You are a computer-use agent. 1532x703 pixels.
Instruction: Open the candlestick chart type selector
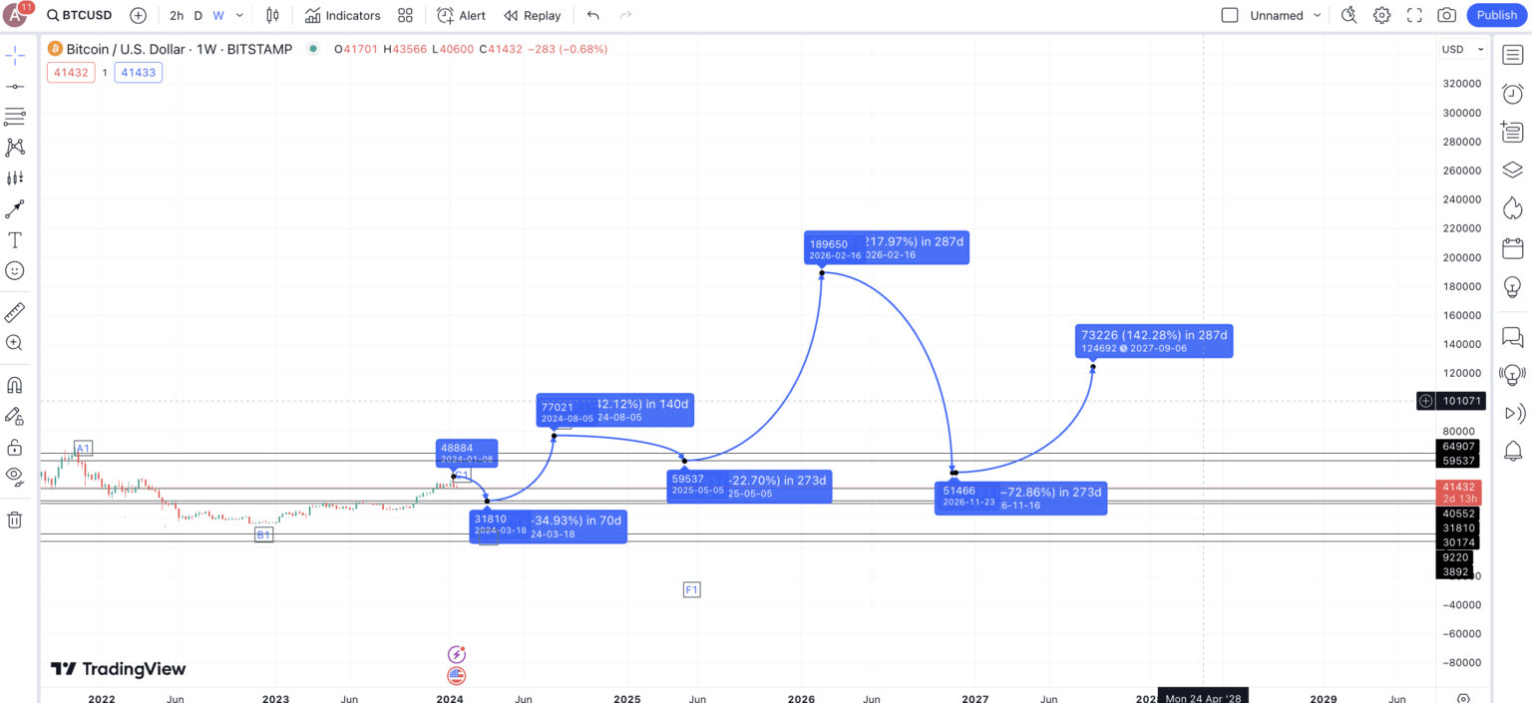(272, 15)
